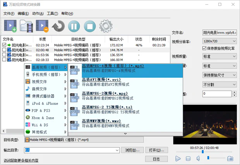
Task: Open the 帮助(H) menu
Action: point(67,13)
